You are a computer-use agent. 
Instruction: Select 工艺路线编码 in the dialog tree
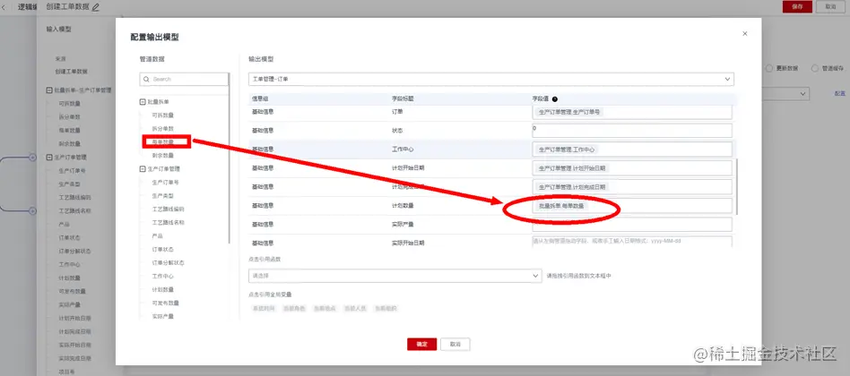[168, 209]
